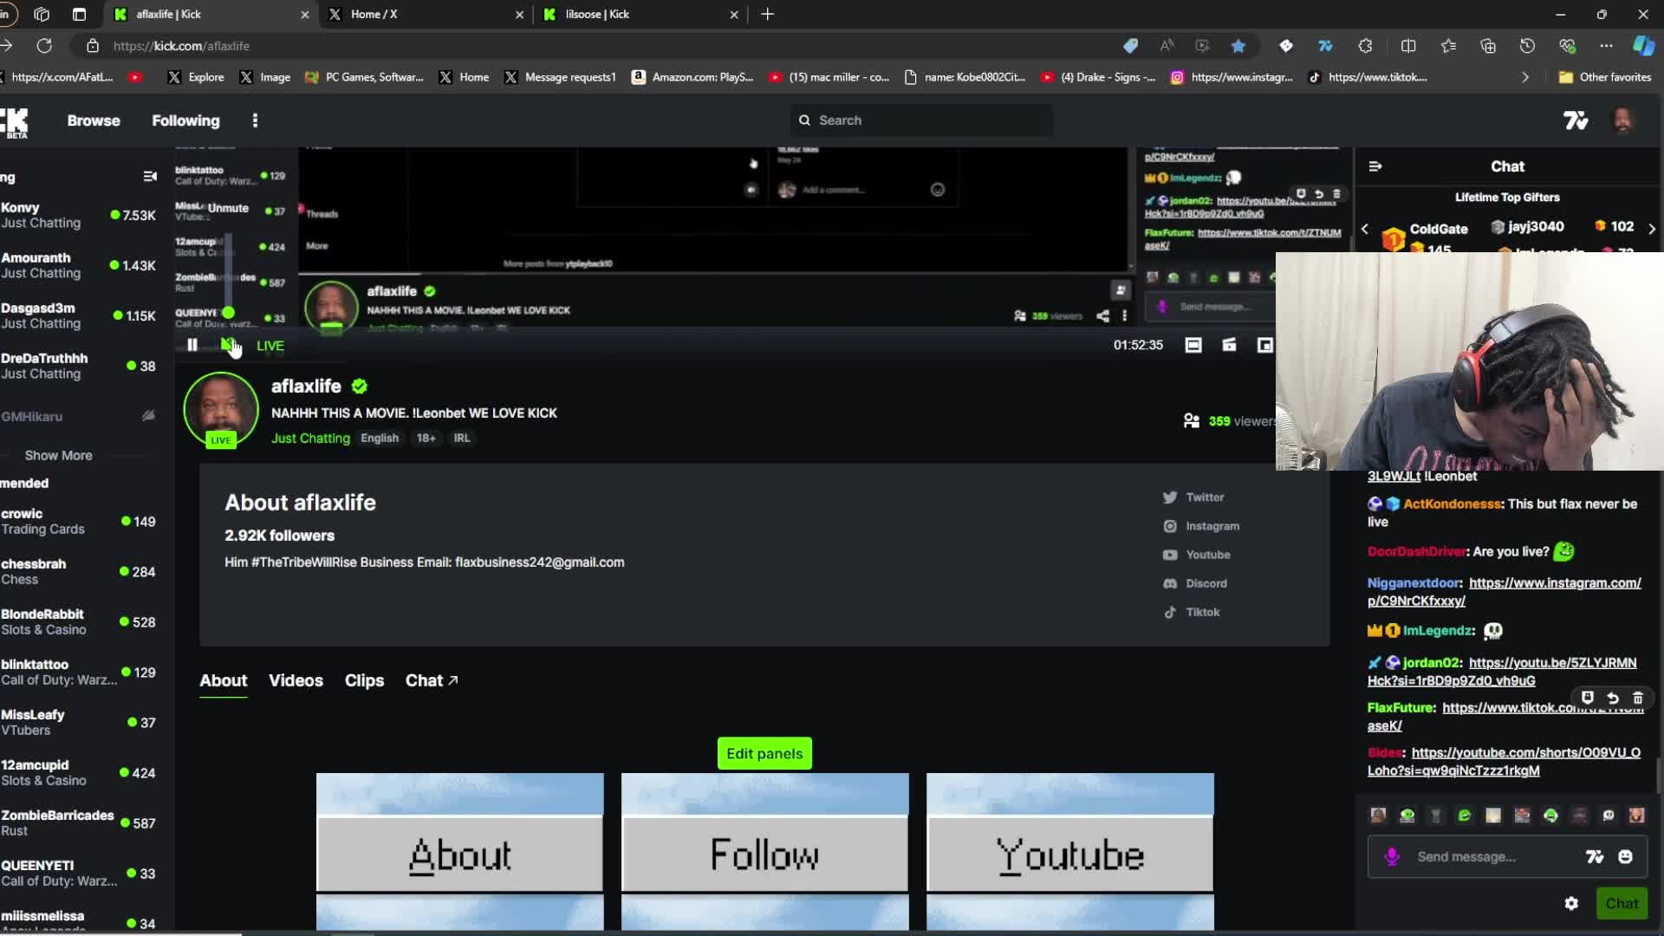Image resolution: width=1664 pixels, height=936 pixels.
Task: Switch to the Videos tab
Action: click(x=296, y=680)
